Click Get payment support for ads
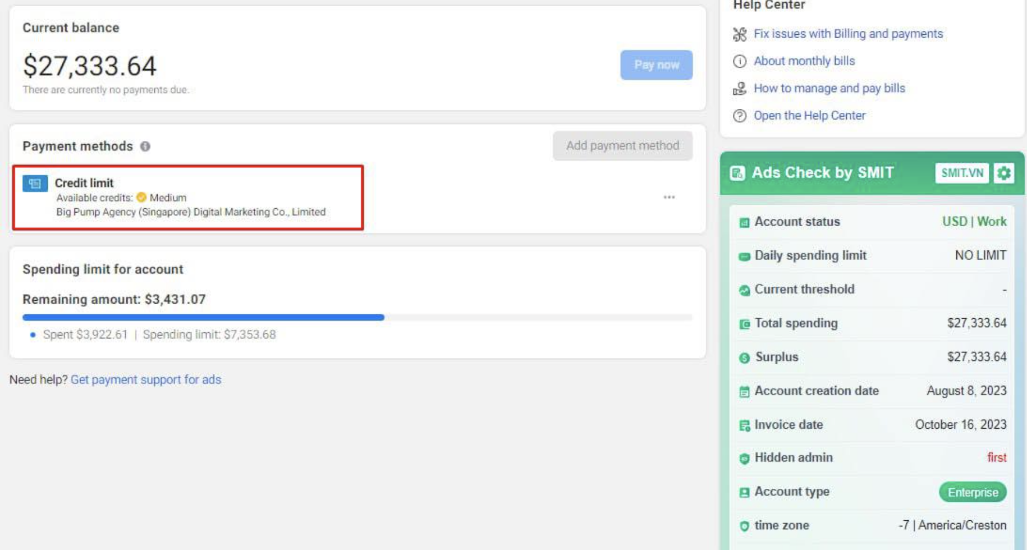Screen dimensions: 1027x550 coord(146,379)
